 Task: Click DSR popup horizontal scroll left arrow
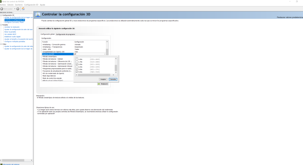[77, 75]
